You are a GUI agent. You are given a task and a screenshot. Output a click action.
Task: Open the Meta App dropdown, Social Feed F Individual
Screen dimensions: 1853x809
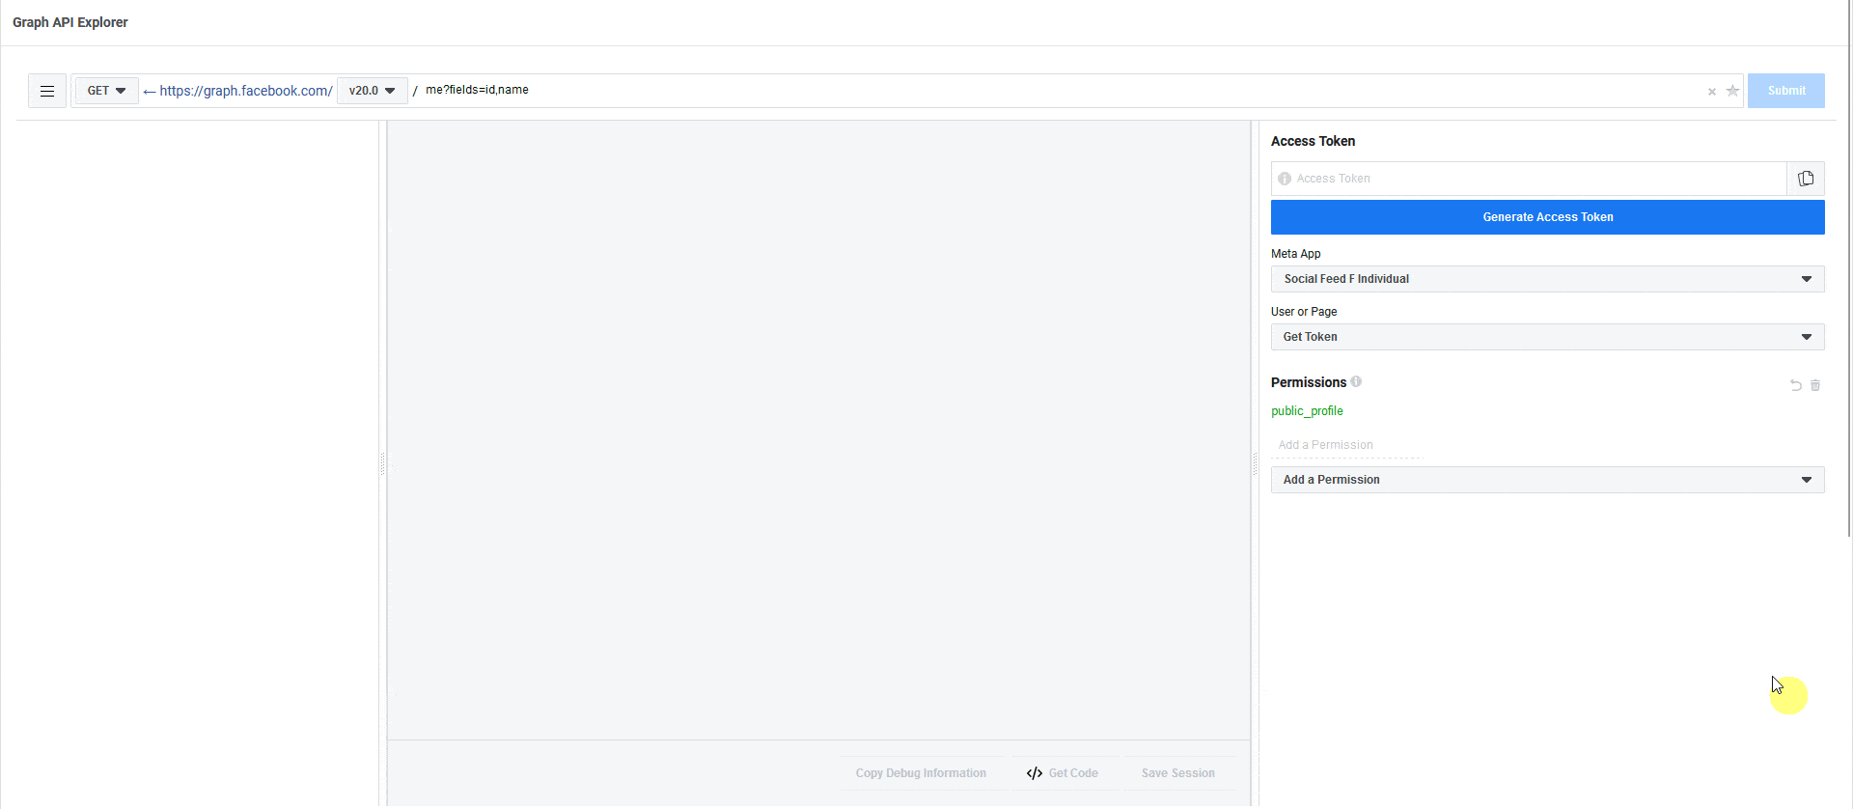pos(1547,279)
